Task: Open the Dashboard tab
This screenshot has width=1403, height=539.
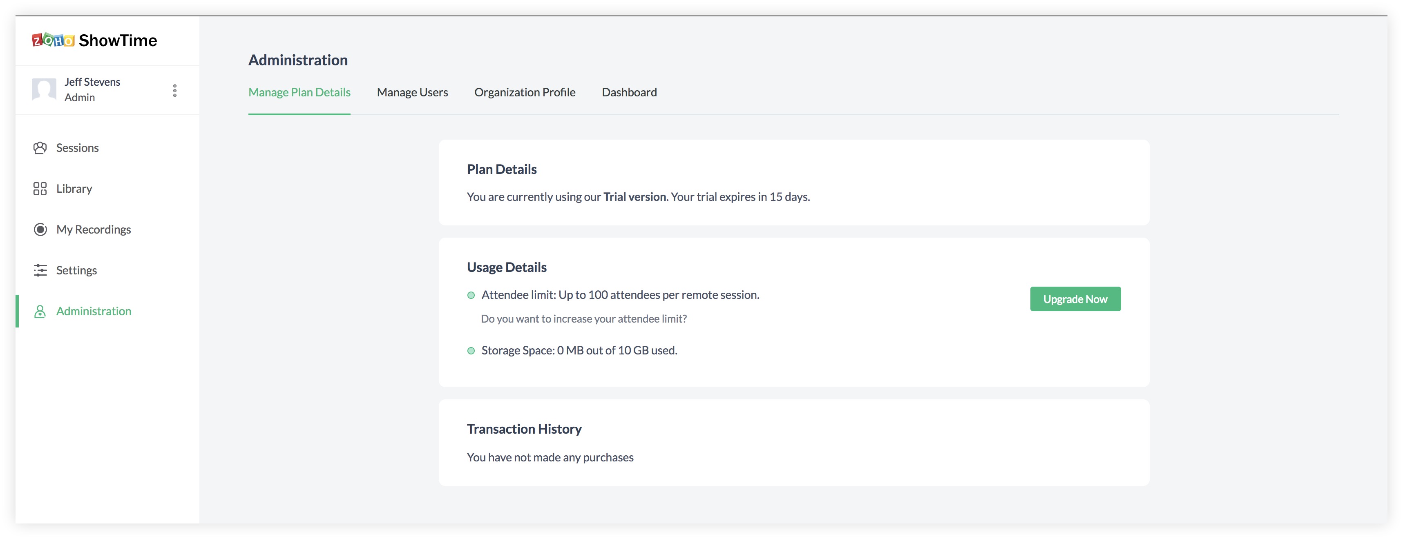Action: tap(629, 93)
